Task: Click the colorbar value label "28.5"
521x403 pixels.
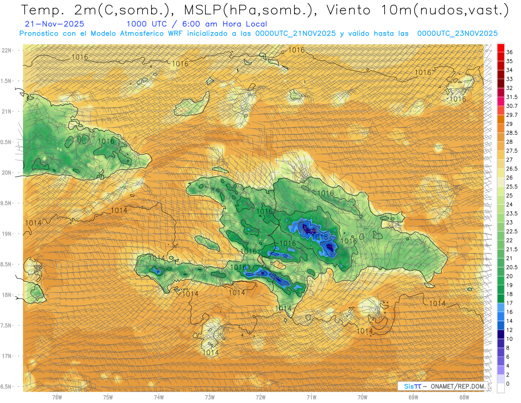Action: (512, 133)
